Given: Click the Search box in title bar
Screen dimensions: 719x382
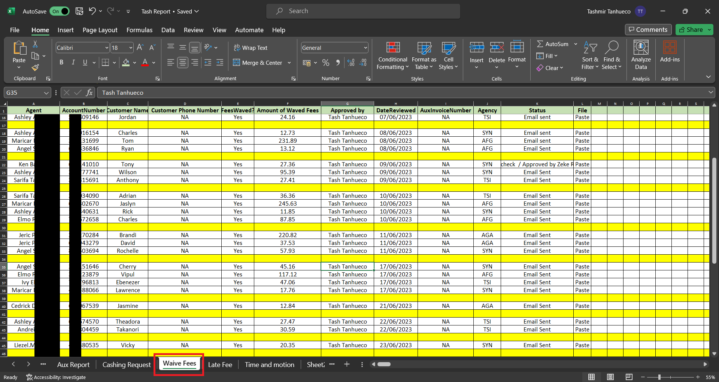Looking at the screenshot, I should [363, 11].
